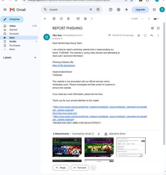
Task: Open first avast.com sig-email link
Action: click(x=100, y=108)
